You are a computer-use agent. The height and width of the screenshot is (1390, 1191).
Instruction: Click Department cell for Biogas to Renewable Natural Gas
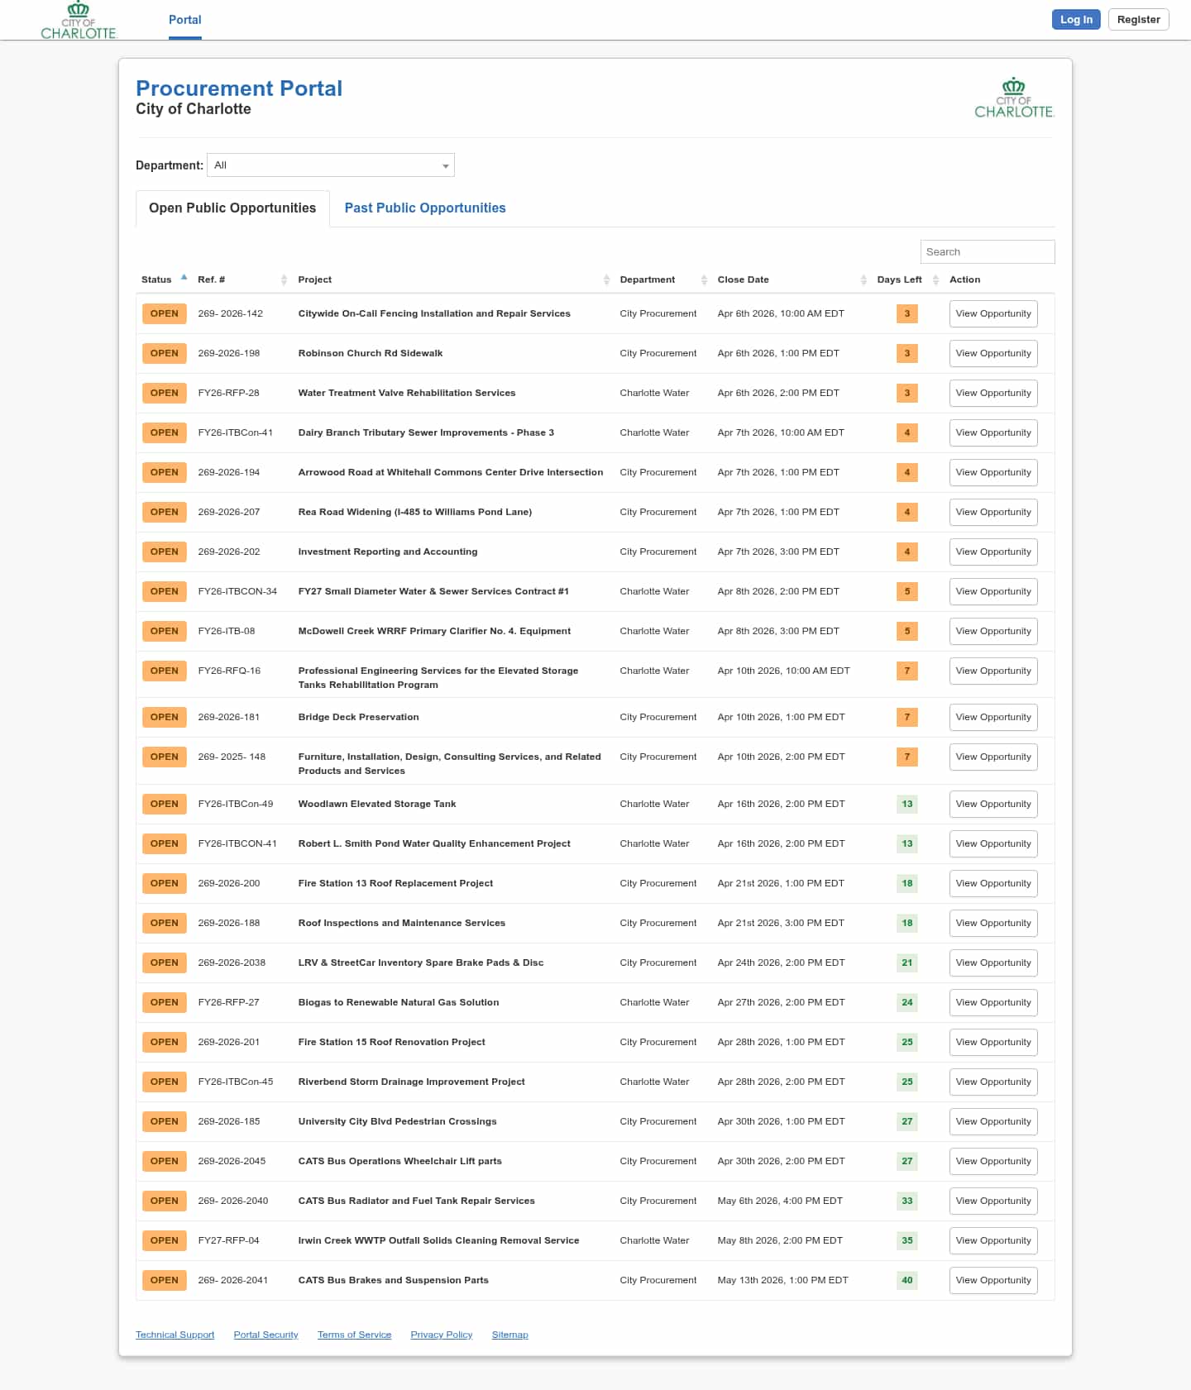click(654, 1003)
